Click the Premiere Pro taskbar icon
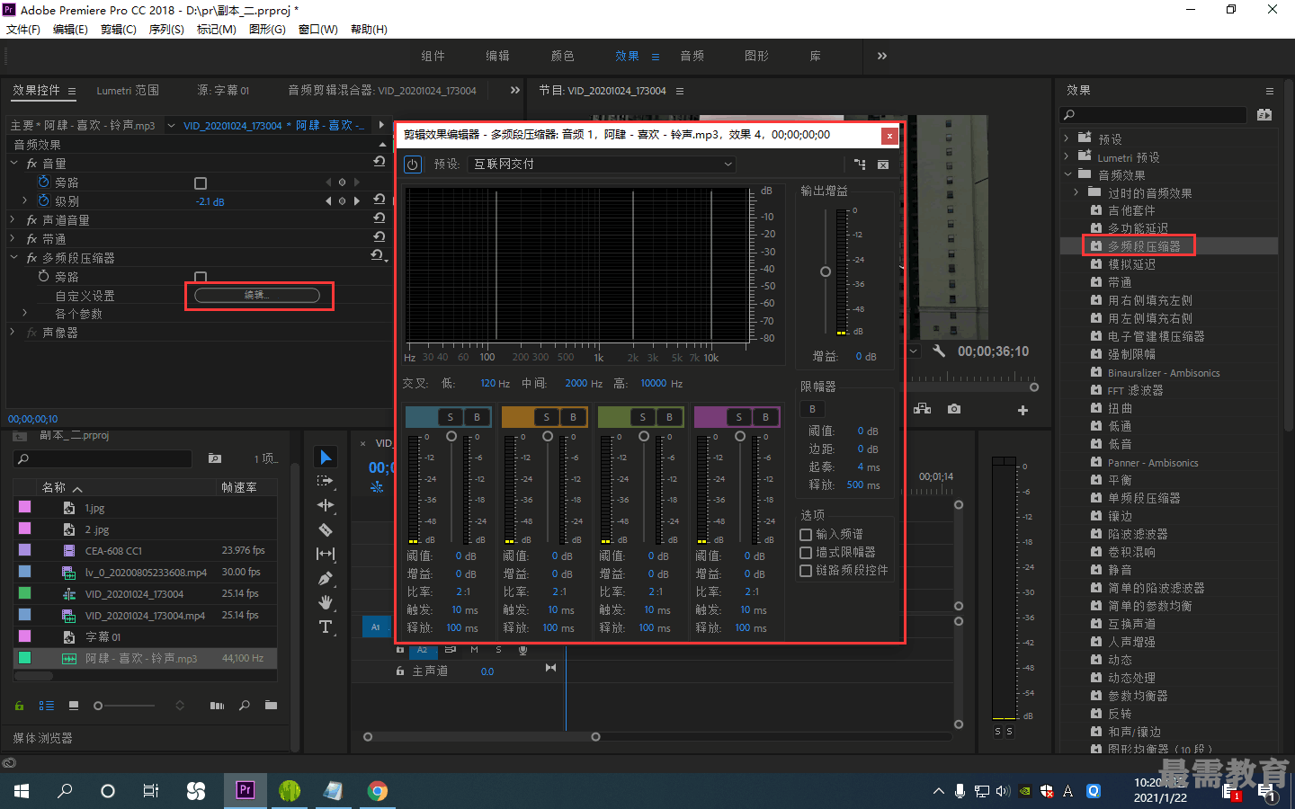 [245, 790]
